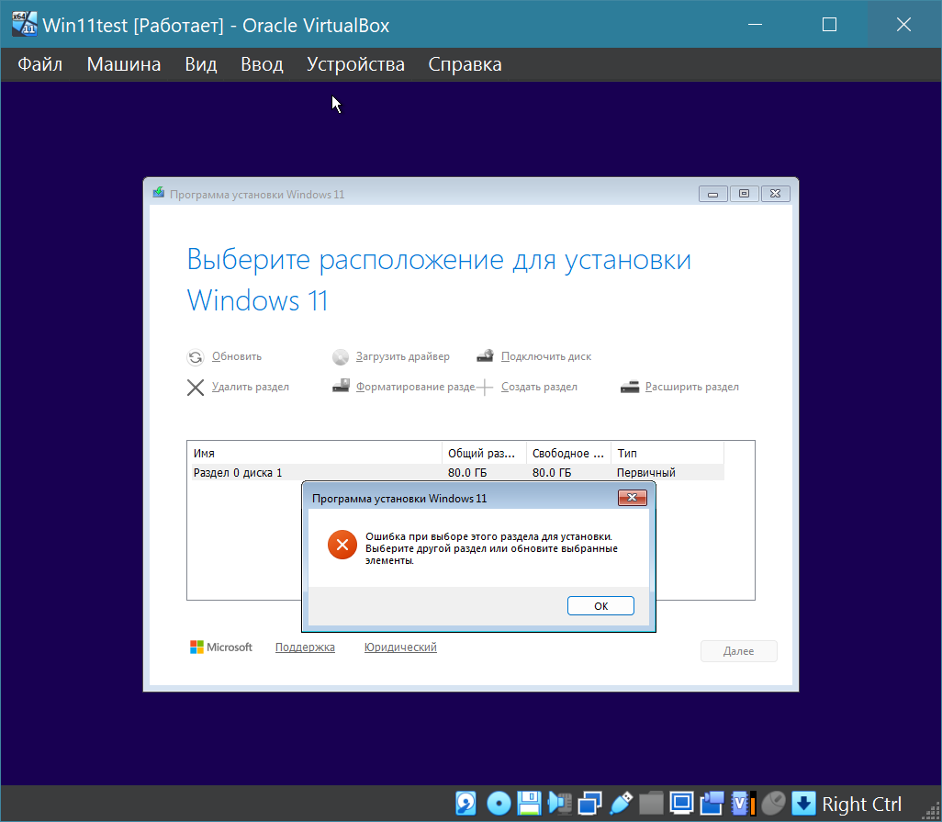Image resolution: width=942 pixels, height=822 pixels.
Task: Click the display monitor status icon
Action: (681, 804)
